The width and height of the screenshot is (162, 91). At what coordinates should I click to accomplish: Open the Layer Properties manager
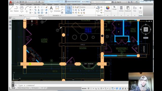tap(69, 10)
